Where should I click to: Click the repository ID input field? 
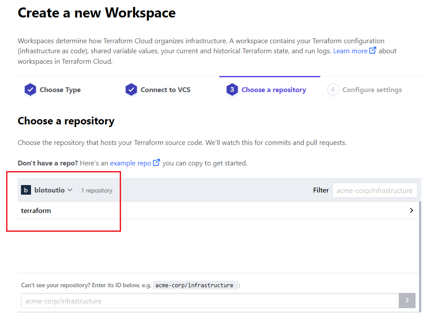(210, 301)
